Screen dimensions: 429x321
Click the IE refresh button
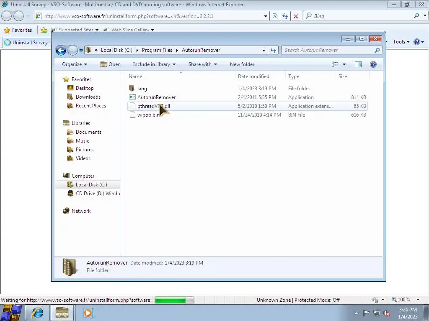tap(285, 16)
